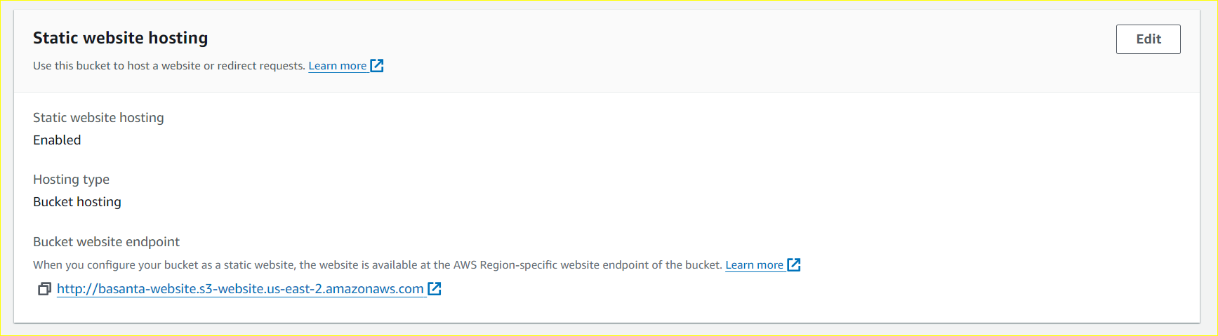Click the bold Static website hosting heading
The image size is (1218, 336).
(120, 38)
